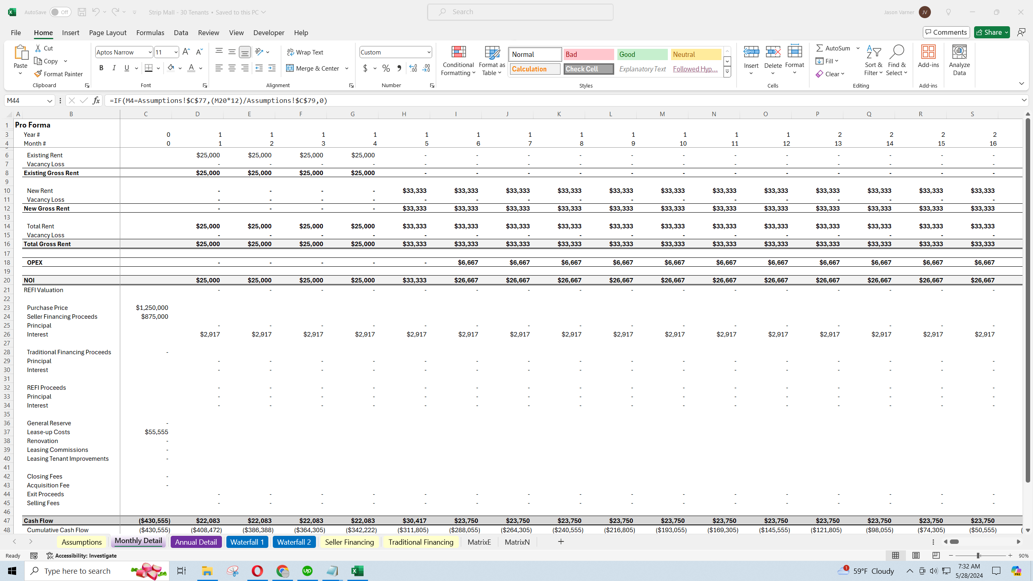
Task: Apply center horizontal alignment
Action: click(x=232, y=68)
